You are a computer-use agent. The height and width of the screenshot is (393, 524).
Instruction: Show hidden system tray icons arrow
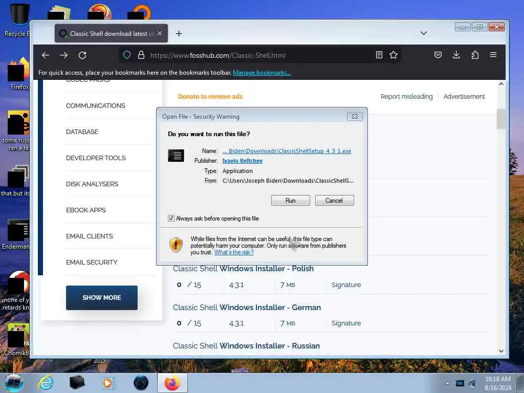click(x=447, y=383)
